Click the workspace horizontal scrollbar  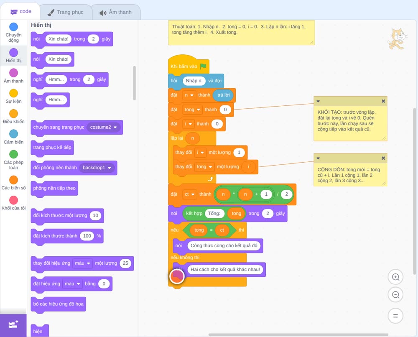298,334
